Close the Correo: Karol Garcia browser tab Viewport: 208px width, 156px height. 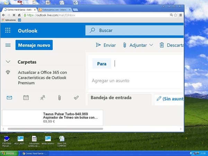(x=35, y=10)
